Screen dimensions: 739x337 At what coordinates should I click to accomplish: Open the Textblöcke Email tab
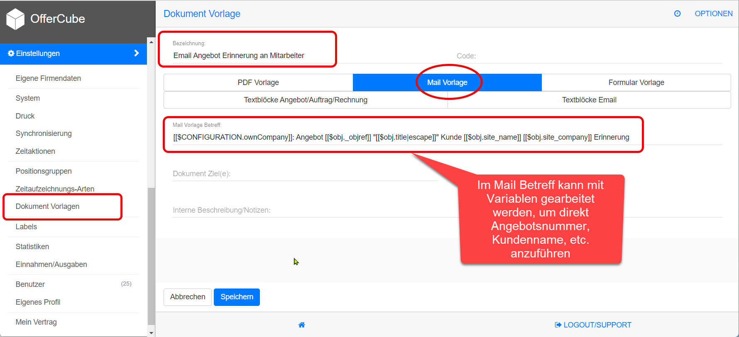click(x=589, y=100)
